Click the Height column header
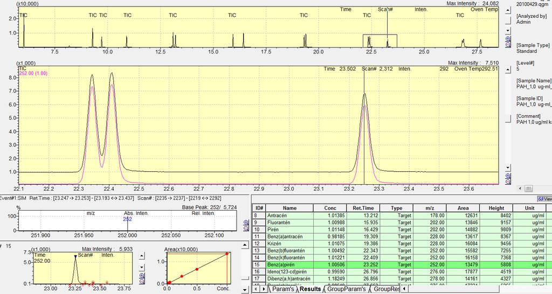Screen dimensions: 552x294 coord(496,208)
